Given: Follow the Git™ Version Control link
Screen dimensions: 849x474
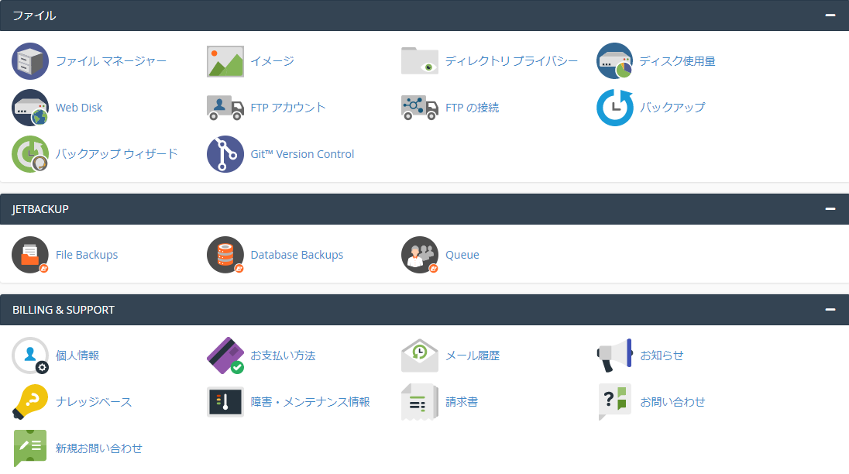Looking at the screenshot, I should tap(302, 154).
